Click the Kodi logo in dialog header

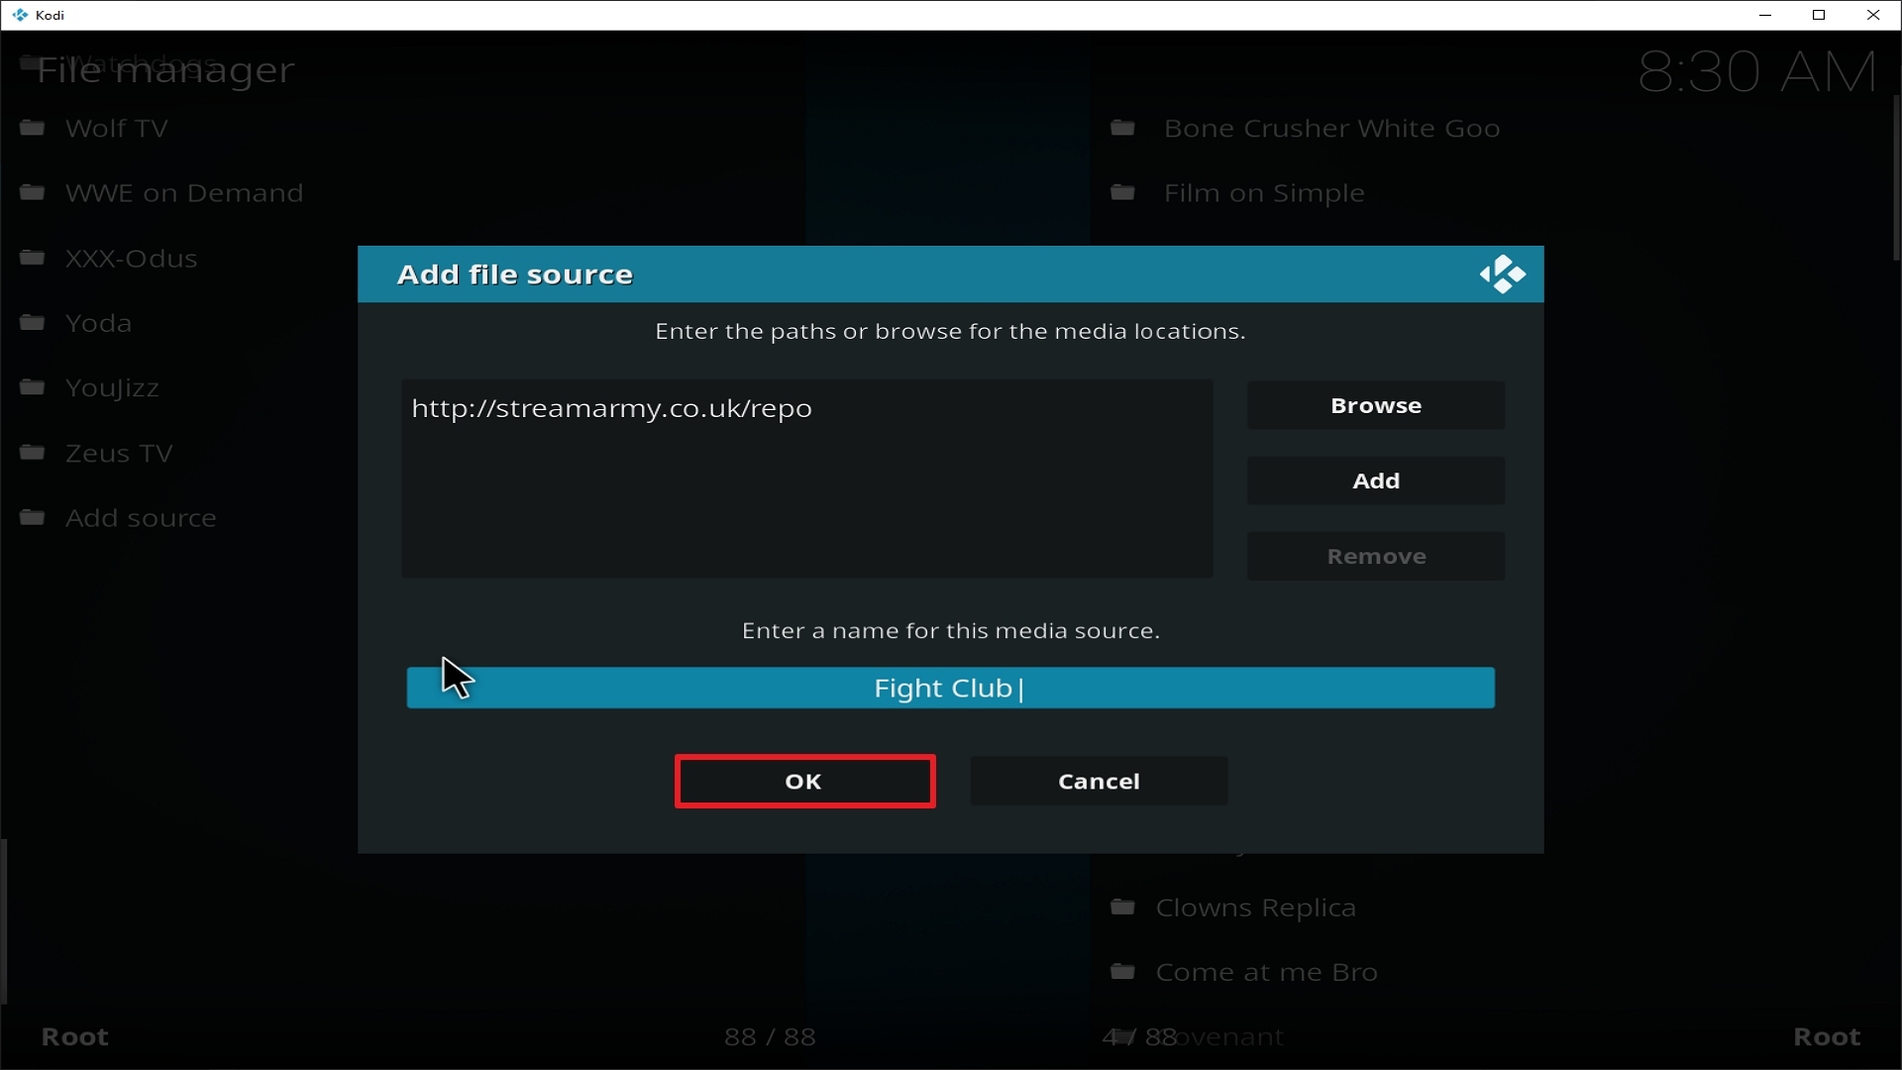click(x=1503, y=274)
